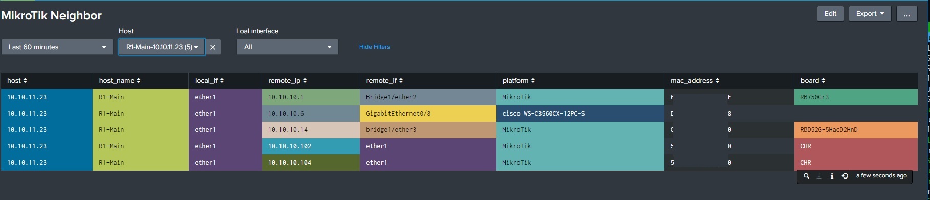The image size is (930, 200).
Task: Click the RBD52G-5HacD2HnD board cell
Action: pyautogui.click(x=856, y=130)
